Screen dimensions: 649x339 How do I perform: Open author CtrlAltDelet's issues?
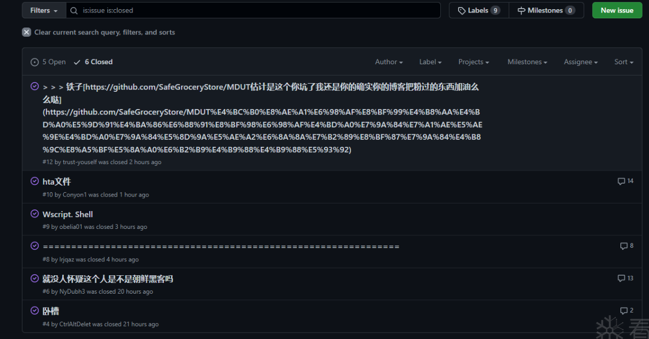[75, 324]
